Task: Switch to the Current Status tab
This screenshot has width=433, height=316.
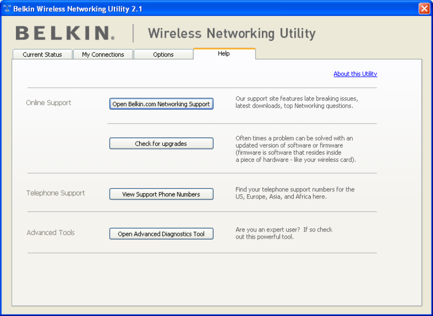Action: click(42, 55)
